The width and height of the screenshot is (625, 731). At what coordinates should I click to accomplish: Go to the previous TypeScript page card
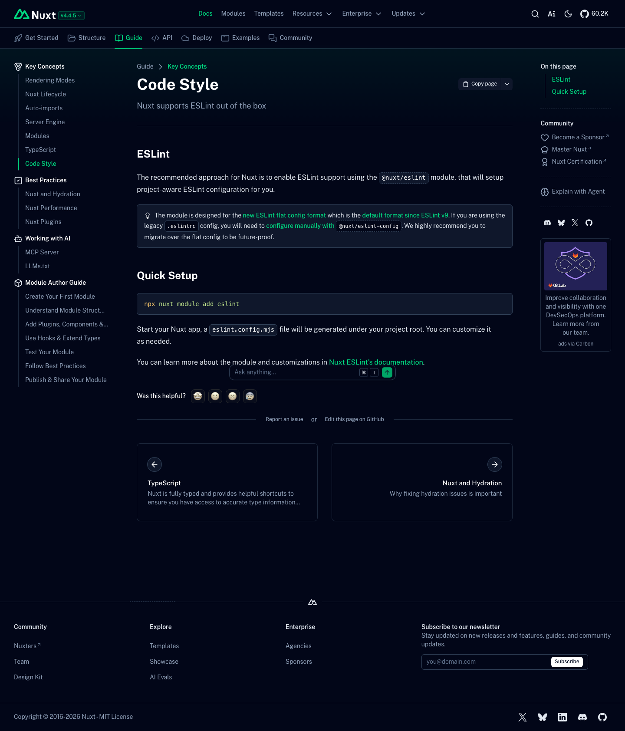click(227, 482)
